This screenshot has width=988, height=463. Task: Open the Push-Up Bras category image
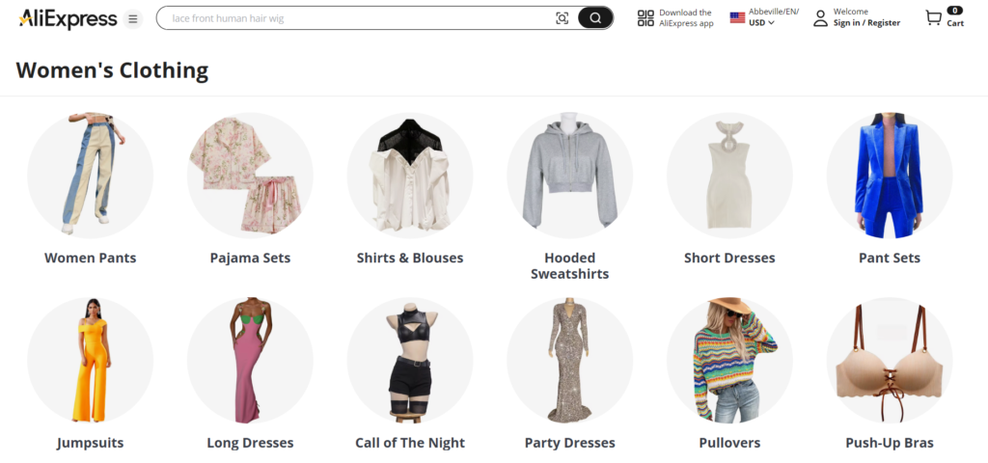point(890,361)
